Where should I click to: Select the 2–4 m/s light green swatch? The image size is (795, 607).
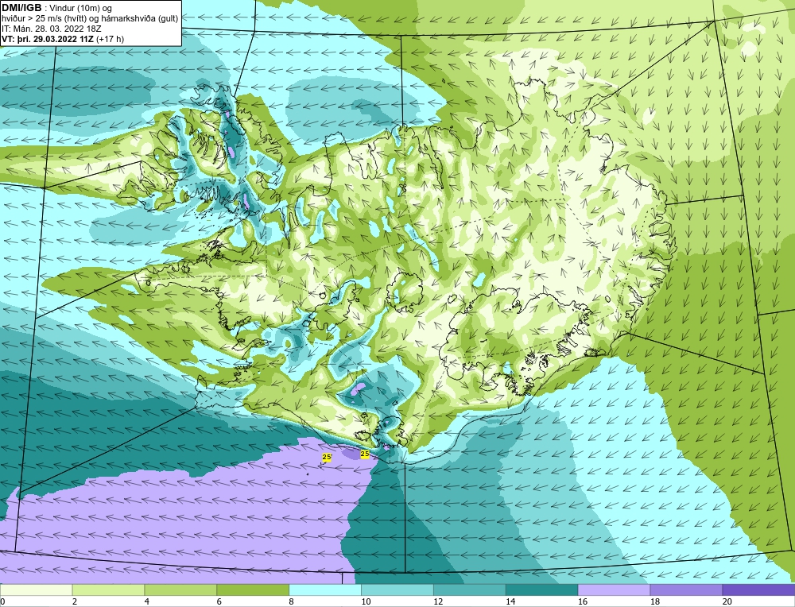coord(108,590)
